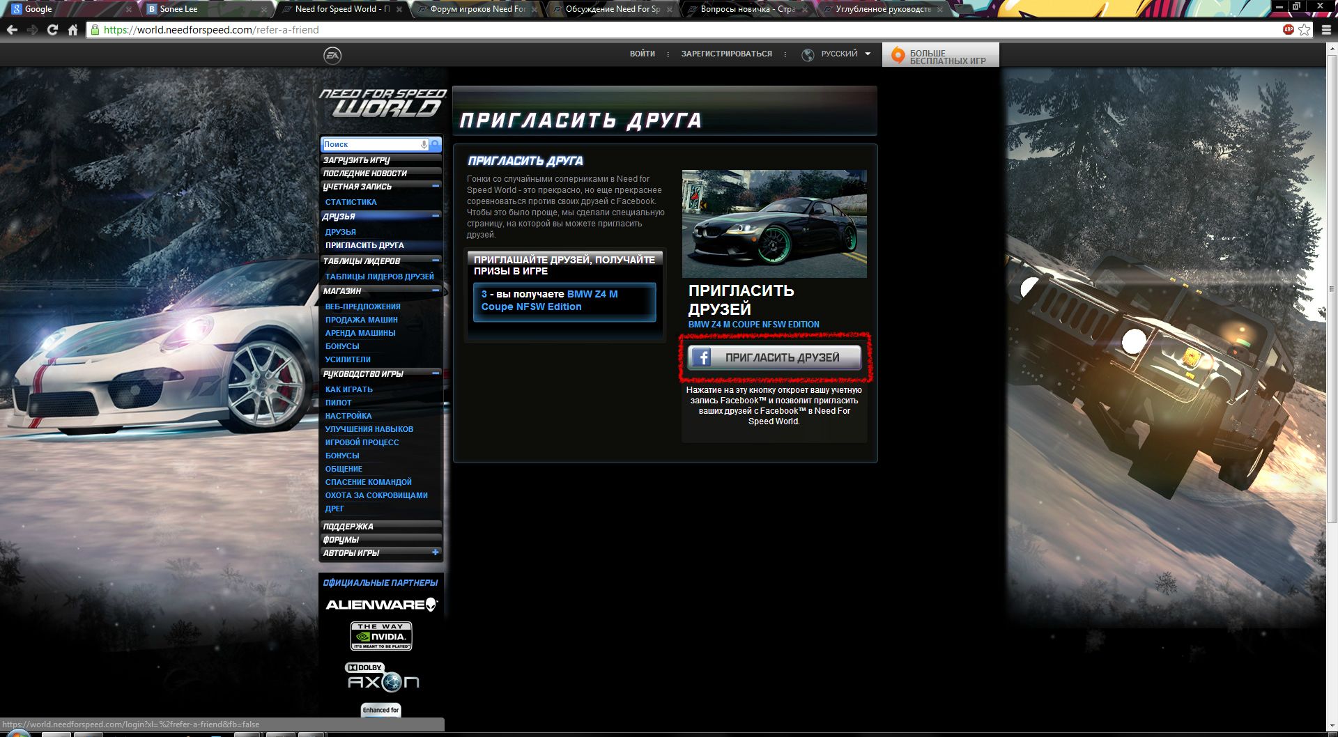Open ОХОТА ЗА СОКРОВИЩАМИ link
The image size is (1338, 737).
(x=376, y=495)
